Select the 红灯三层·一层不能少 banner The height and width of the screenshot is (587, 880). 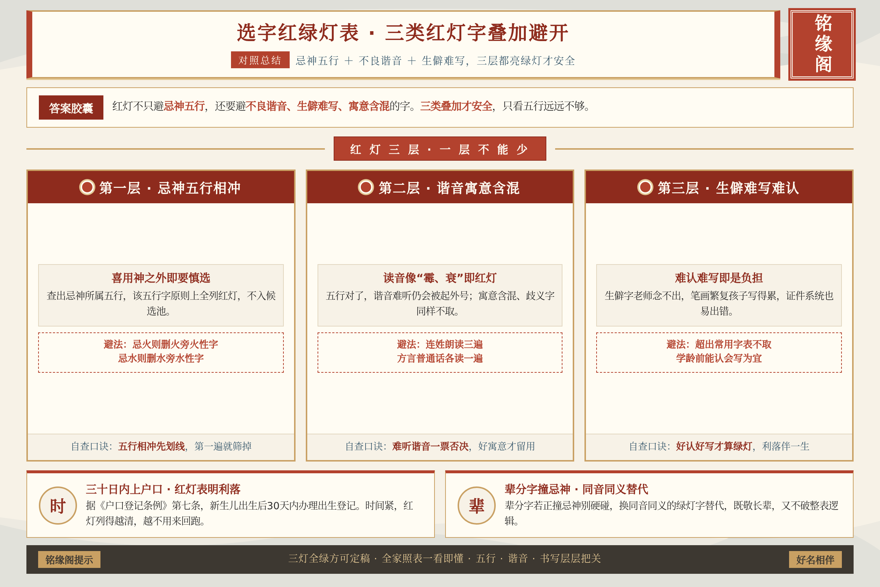click(440, 149)
